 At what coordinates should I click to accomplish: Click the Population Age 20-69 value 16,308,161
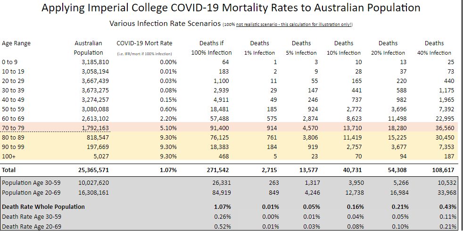click(94, 193)
